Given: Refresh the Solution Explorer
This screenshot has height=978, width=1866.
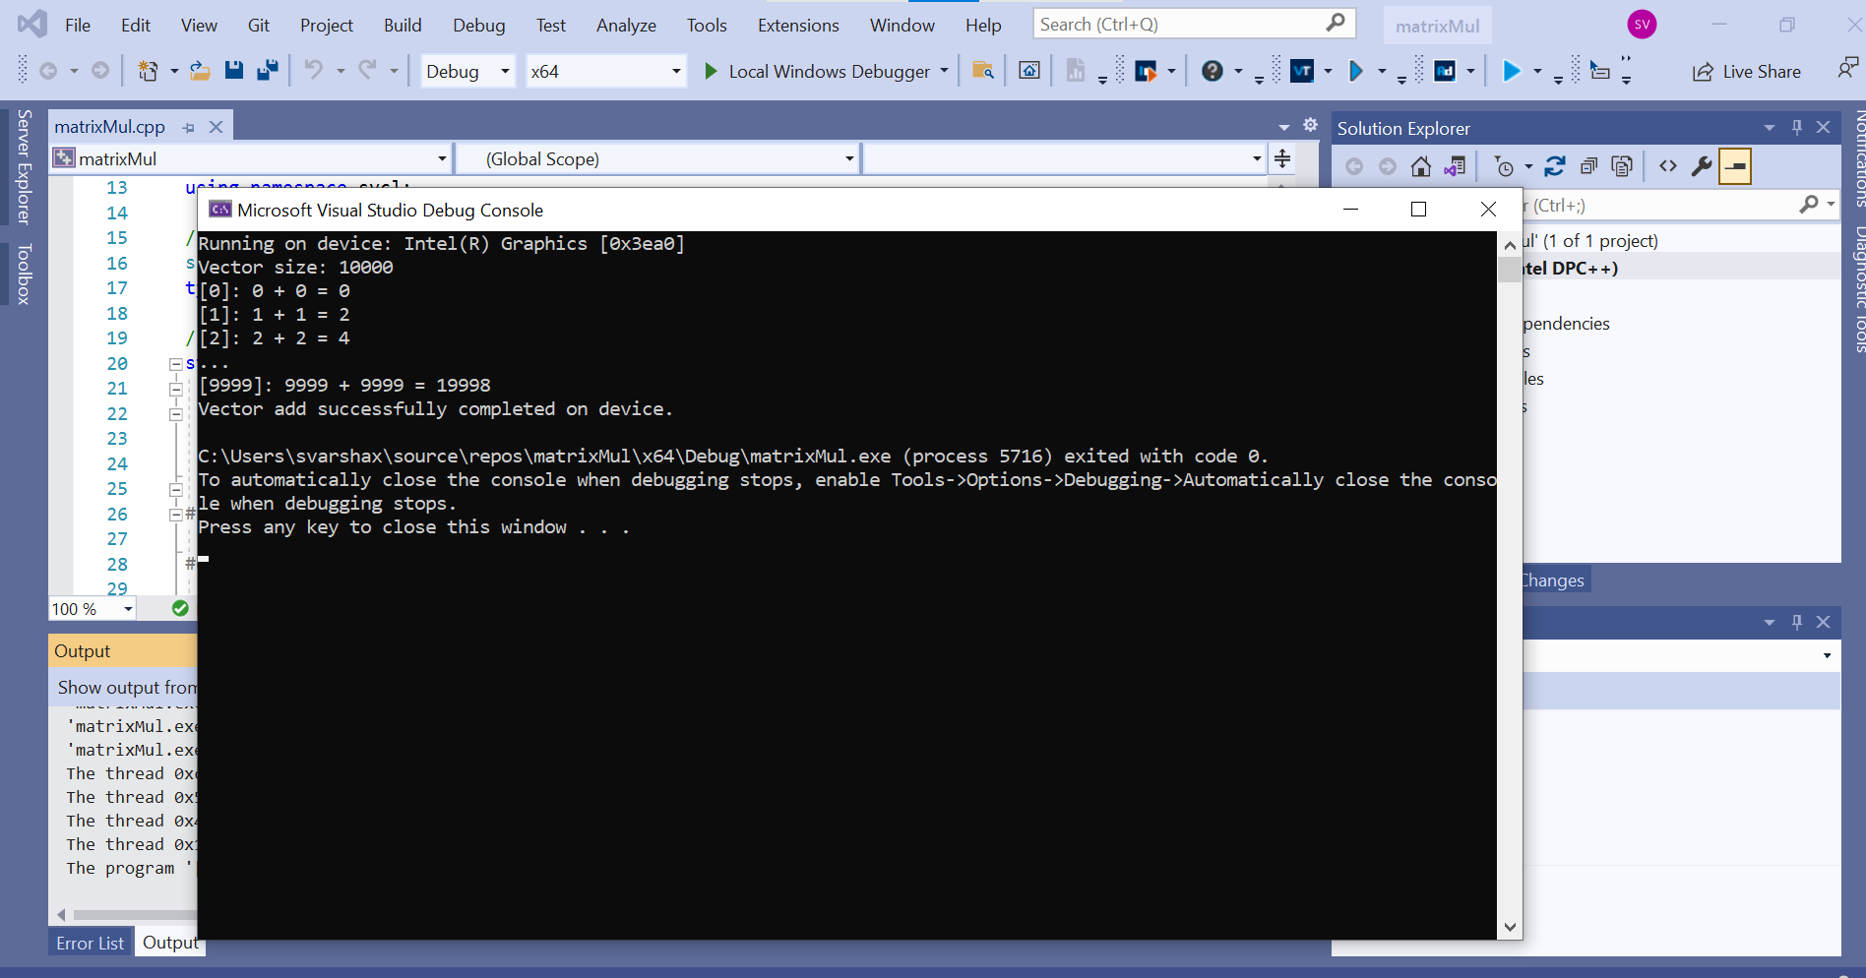Looking at the screenshot, I should pos(1555,166).
